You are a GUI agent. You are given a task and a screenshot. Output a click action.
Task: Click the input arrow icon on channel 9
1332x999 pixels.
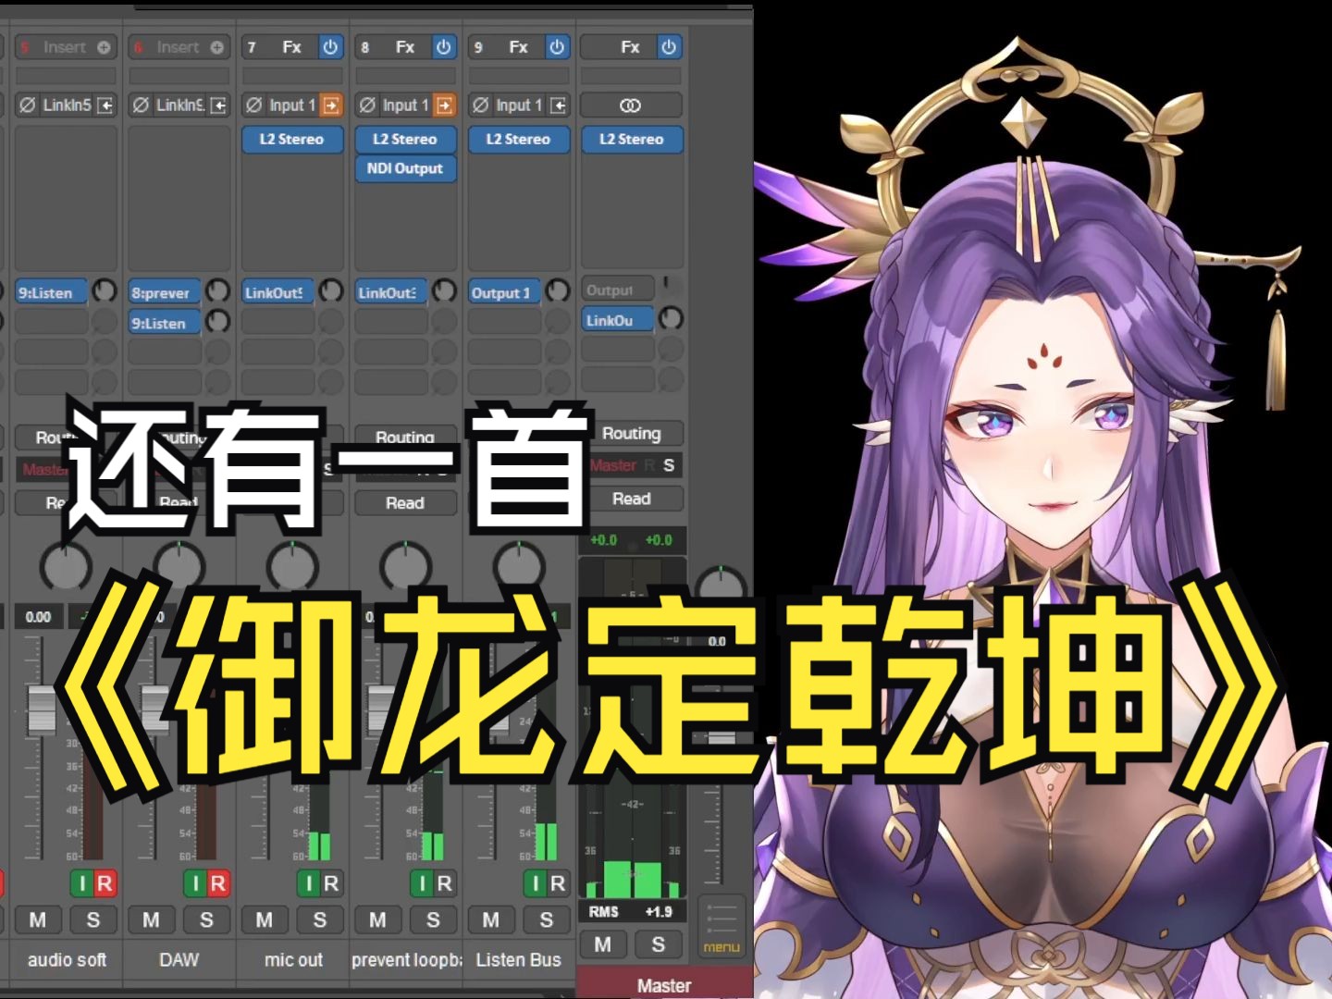pyautogui.click(x=558, y=105)
